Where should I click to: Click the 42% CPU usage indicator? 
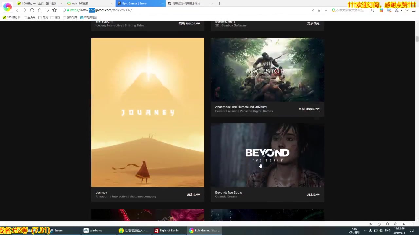(x=354, y=231)
